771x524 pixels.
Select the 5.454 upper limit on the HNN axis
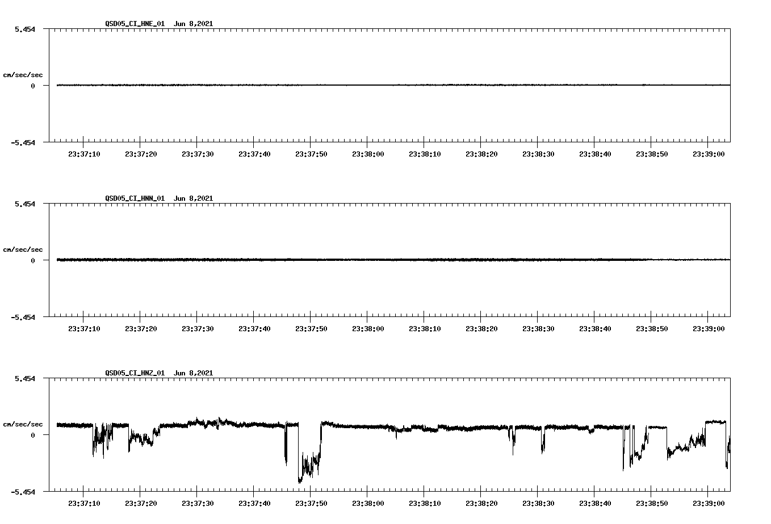(25, 204)
